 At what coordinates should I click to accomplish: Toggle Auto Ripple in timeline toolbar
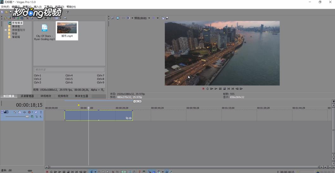click(x=159, y=171)
